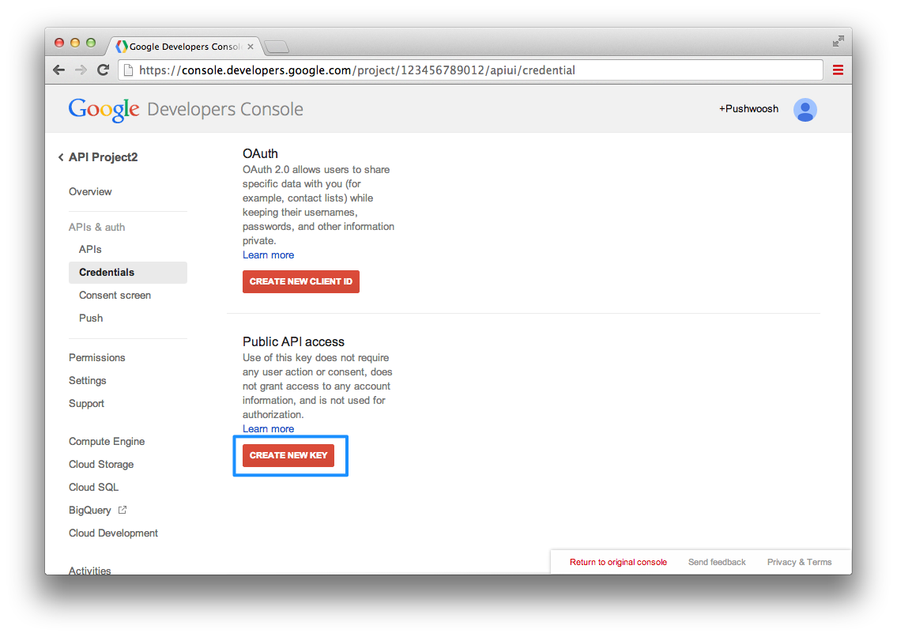897x637 pixels.
Task: Click the Public API access heading
Action: point(293,341)
